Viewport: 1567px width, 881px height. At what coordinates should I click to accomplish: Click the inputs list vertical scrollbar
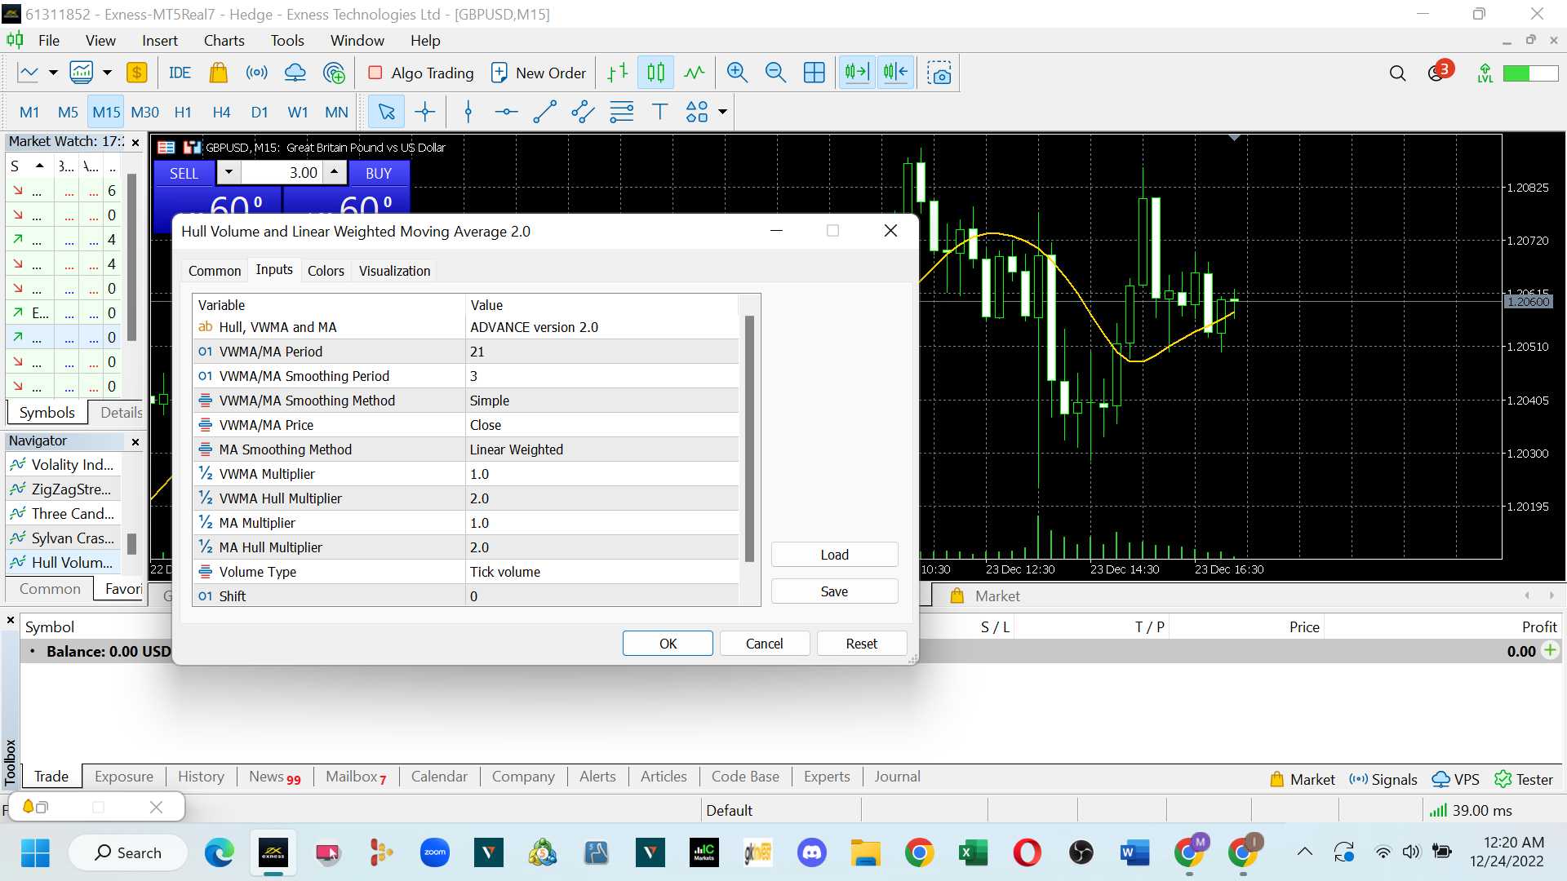click(749, 440)
